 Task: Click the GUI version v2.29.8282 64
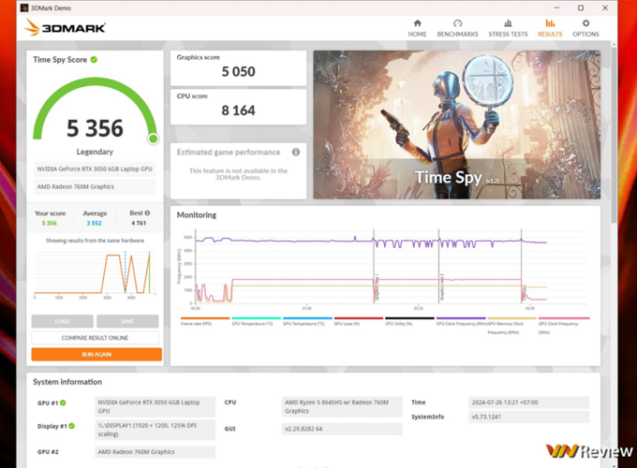tap(342, 429)
